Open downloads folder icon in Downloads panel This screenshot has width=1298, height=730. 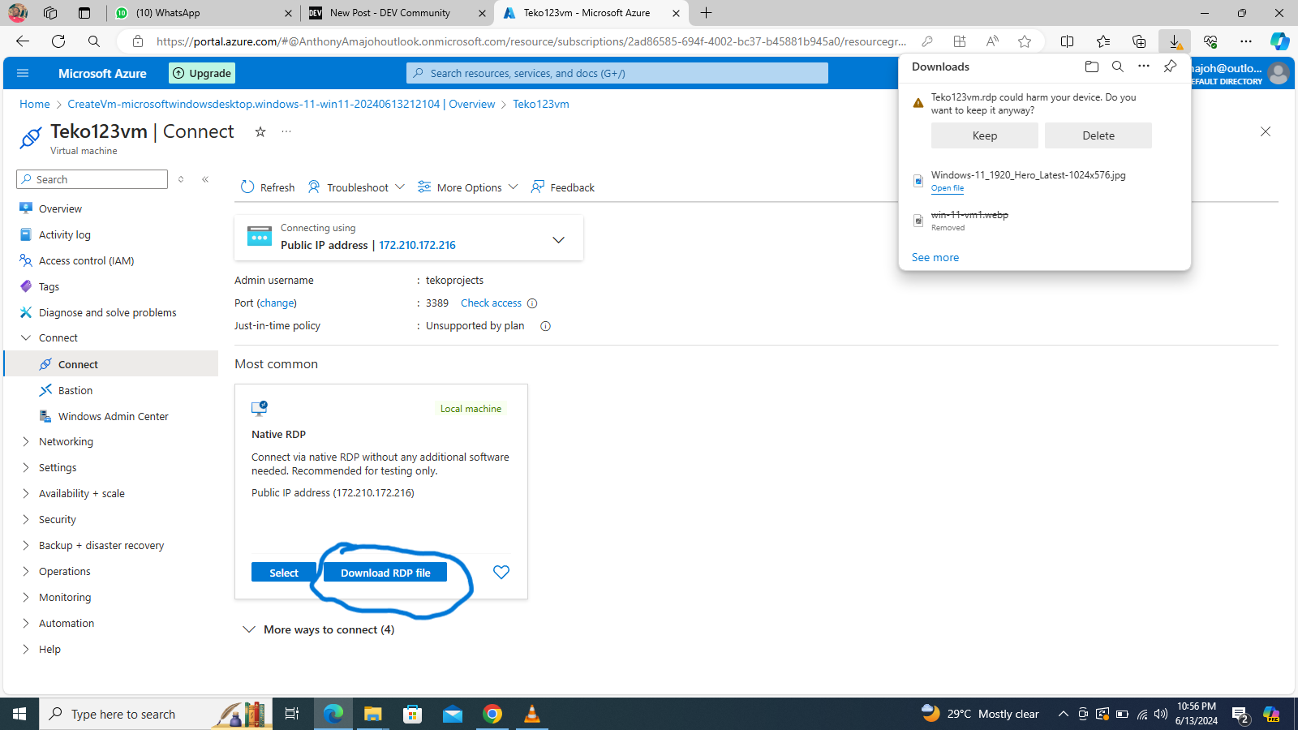(x=1092, y=67)
